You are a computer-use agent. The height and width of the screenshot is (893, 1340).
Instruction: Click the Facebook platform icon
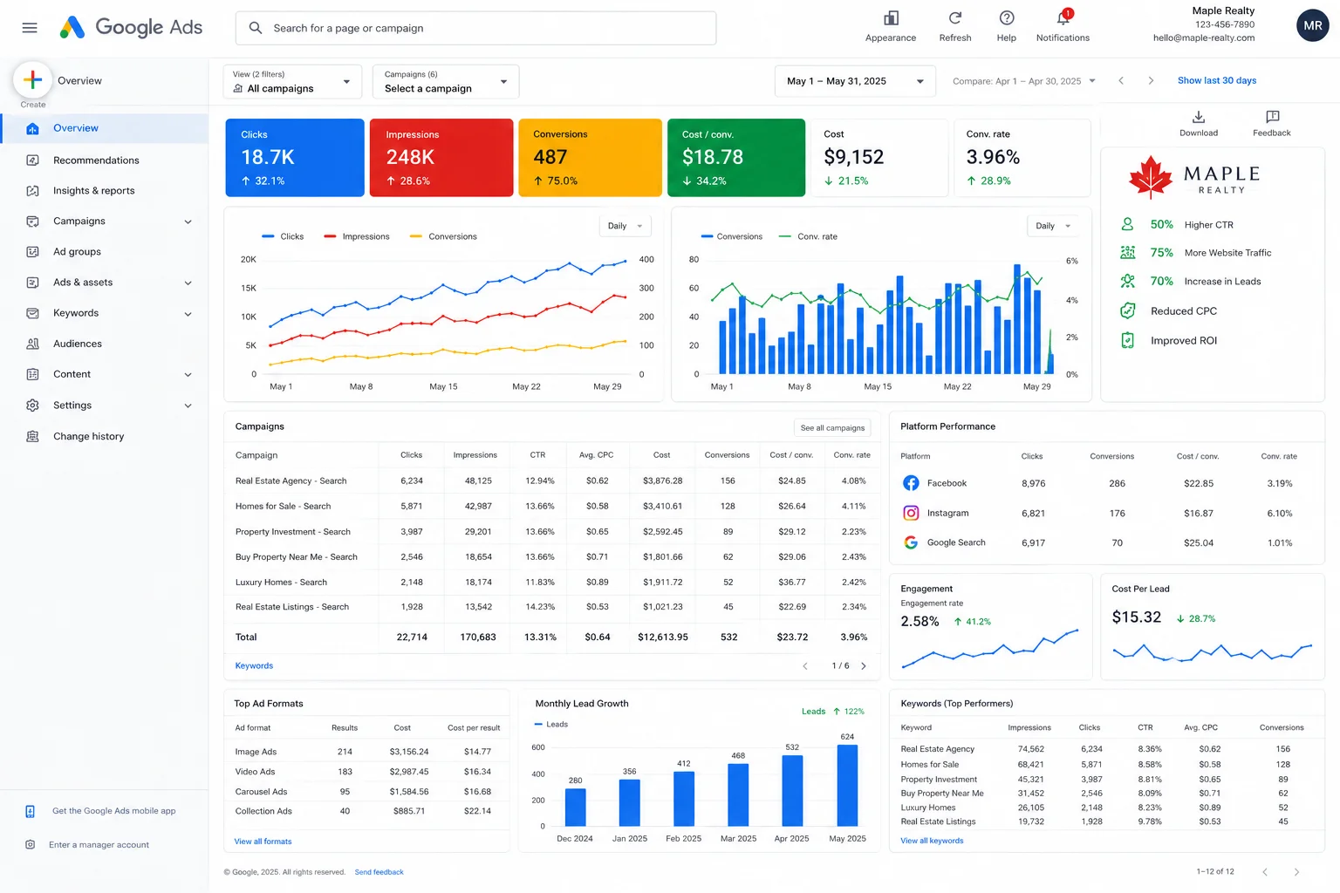[x=911, y=483]
